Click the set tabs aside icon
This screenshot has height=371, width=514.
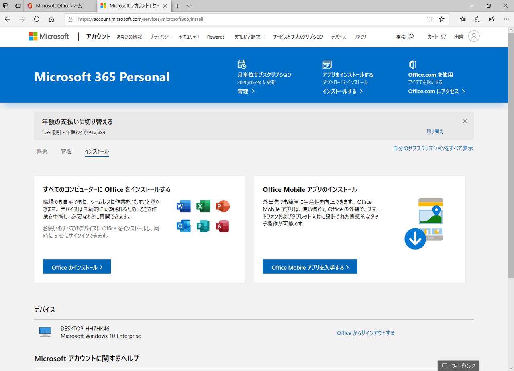(x=18, y=6)
